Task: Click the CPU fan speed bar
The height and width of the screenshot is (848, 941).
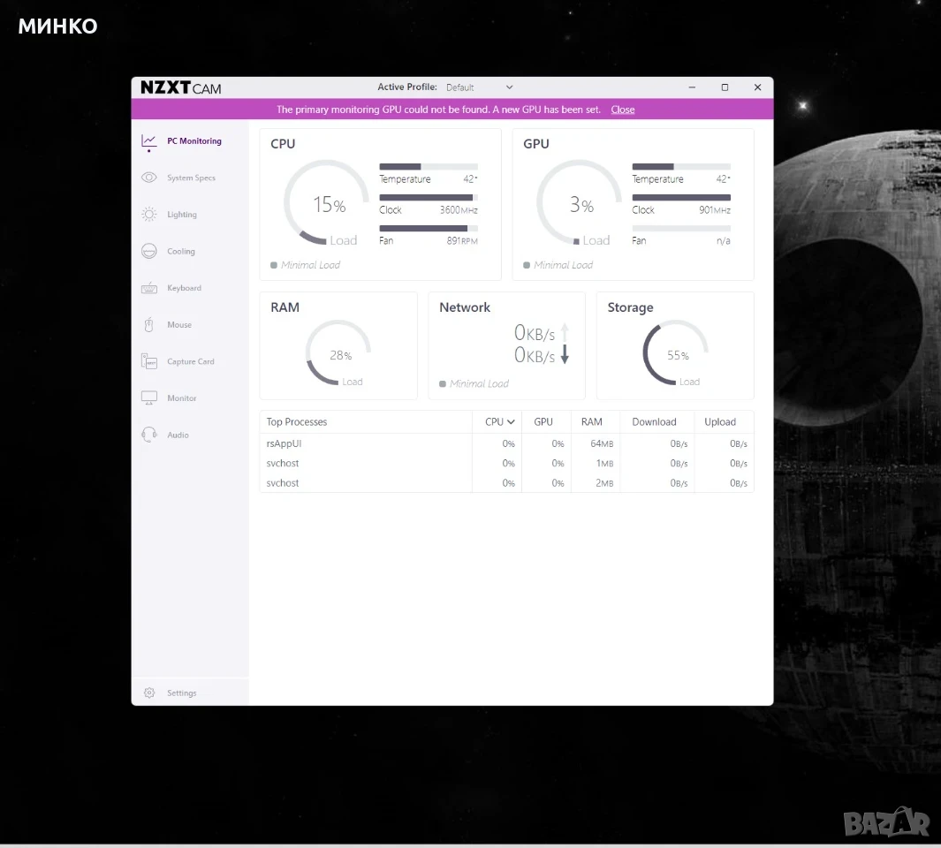Action: tap(429, 228)
